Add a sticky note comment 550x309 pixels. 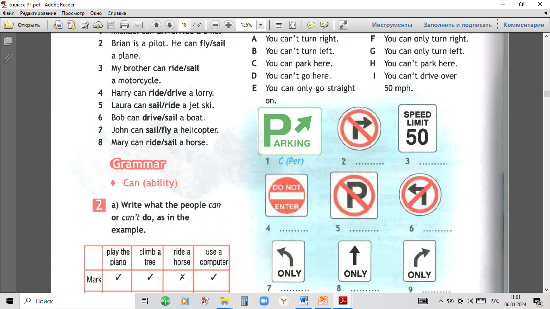coord(311,25)
